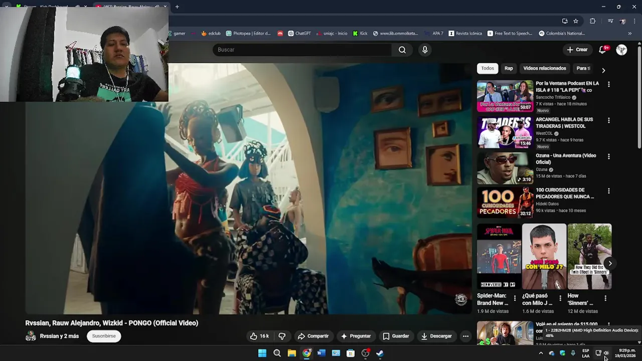Open Microsoft Store from taskbar
This screenshot has width=642, height=361.
coord(351,353)
